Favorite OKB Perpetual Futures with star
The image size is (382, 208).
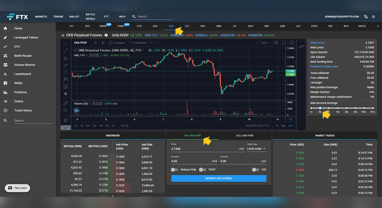click(63, 35)
